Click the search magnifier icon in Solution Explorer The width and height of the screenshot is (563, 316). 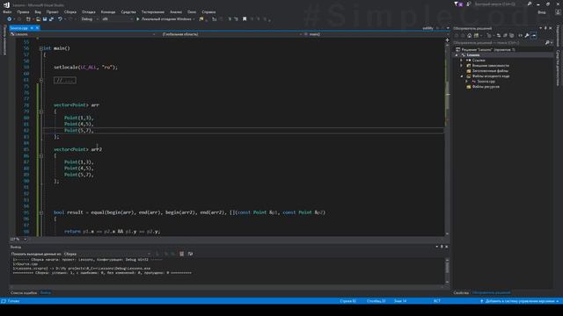(x=547, y=43)
